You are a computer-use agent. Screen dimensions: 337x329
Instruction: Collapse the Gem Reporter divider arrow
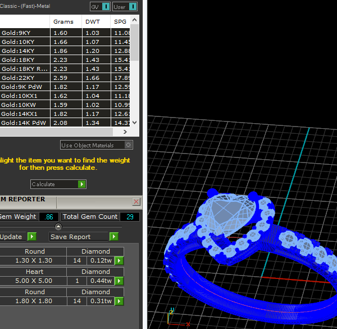tap(58, 227)
